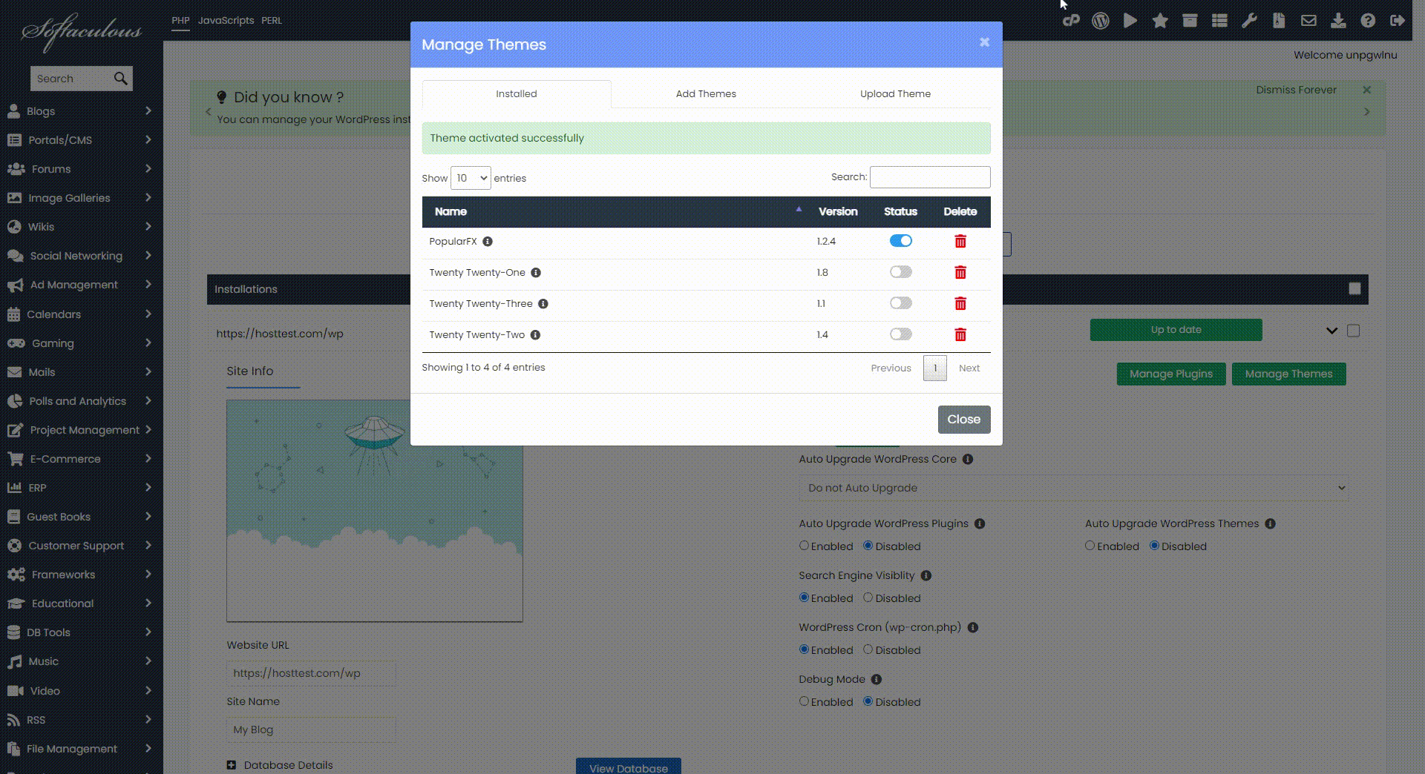This screenshot has width=1425, height=774.
Task: Click the Site Name input field
Action: 311,730
